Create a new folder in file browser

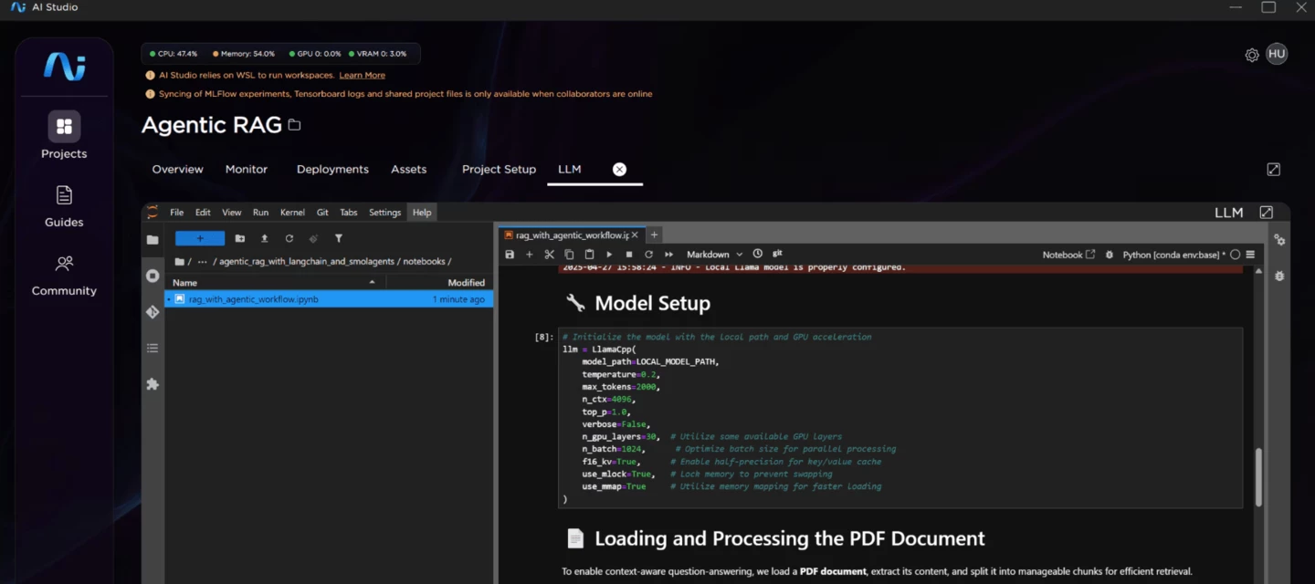[240, 238]
